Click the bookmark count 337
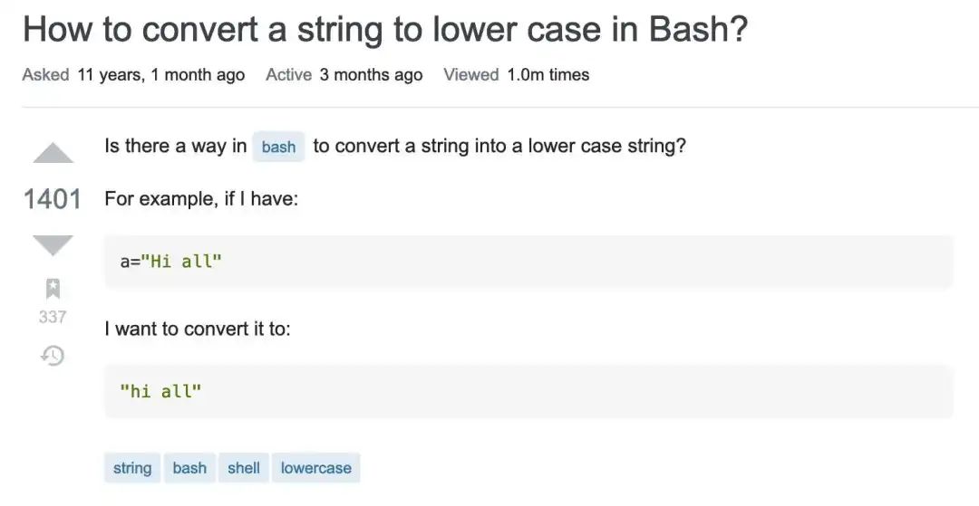The height and width of the screenshot is (506, 979). point(53,317)
